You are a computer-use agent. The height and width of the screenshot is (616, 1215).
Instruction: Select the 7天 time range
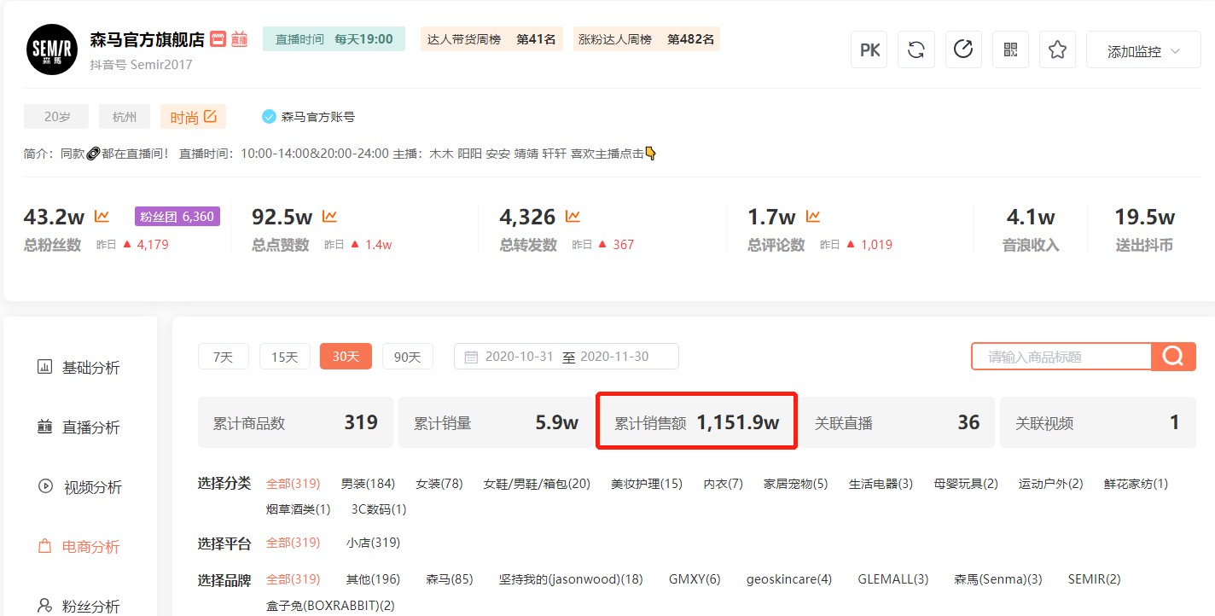pyautogui.click(x=223, y=357)
